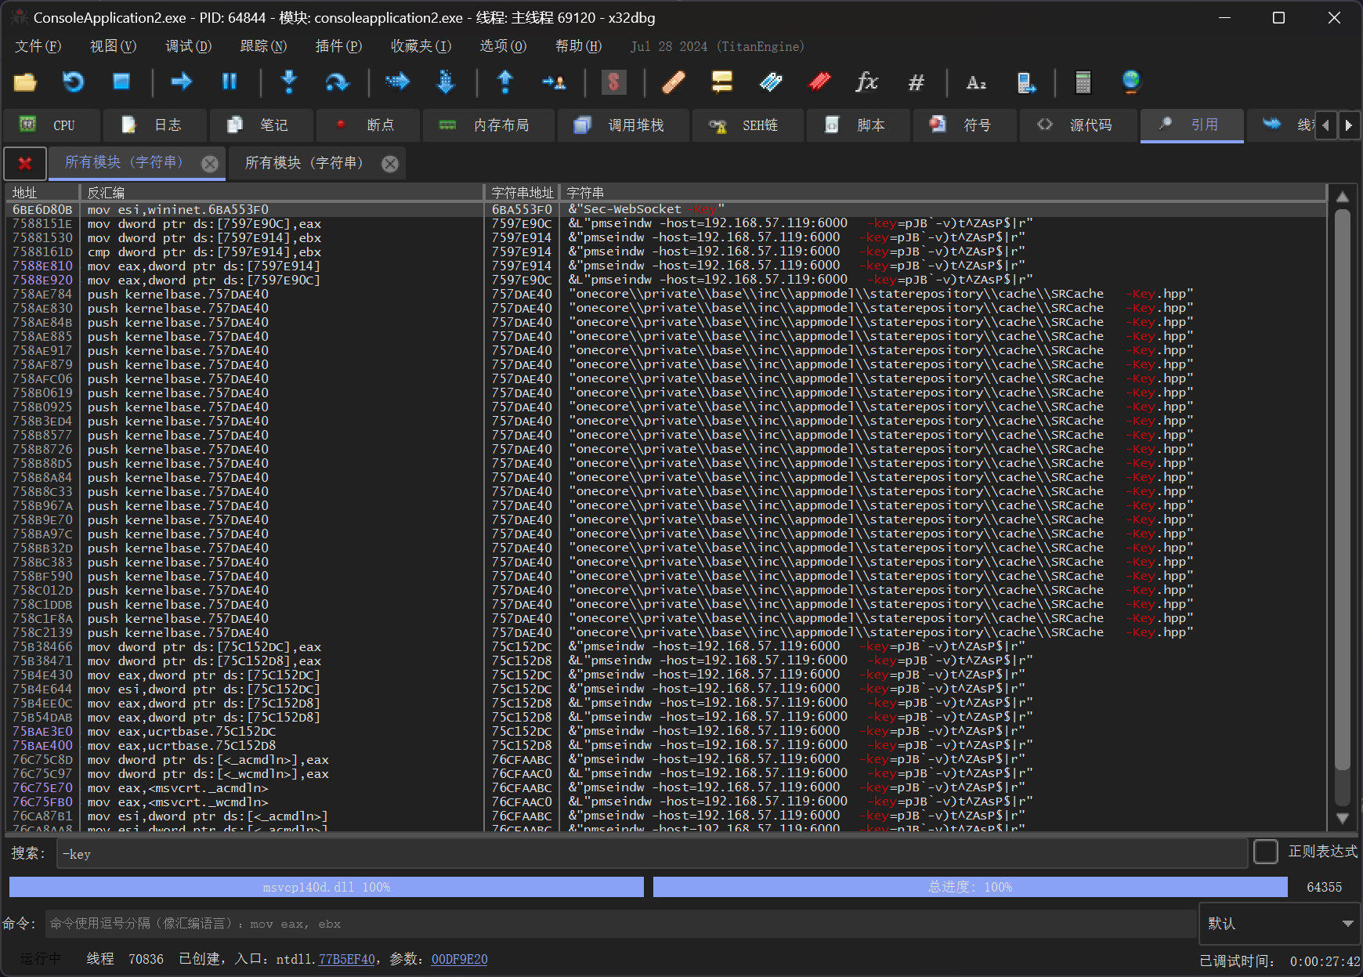The image size is (1363, 977).
Task: Switch to the 源代码 tab
Action: 1078,125
